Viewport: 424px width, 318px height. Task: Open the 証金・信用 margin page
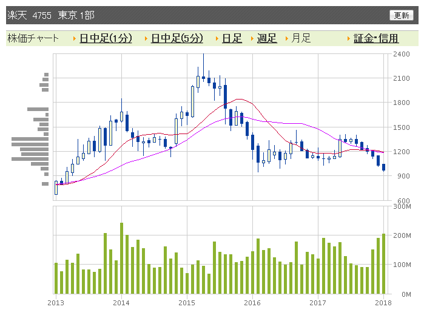(376, 39)
